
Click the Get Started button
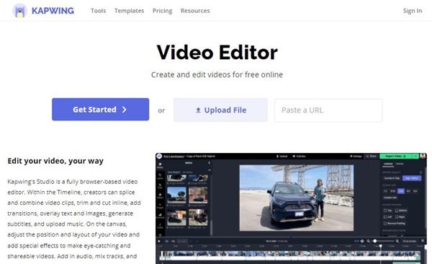click(x=101, y=110)
